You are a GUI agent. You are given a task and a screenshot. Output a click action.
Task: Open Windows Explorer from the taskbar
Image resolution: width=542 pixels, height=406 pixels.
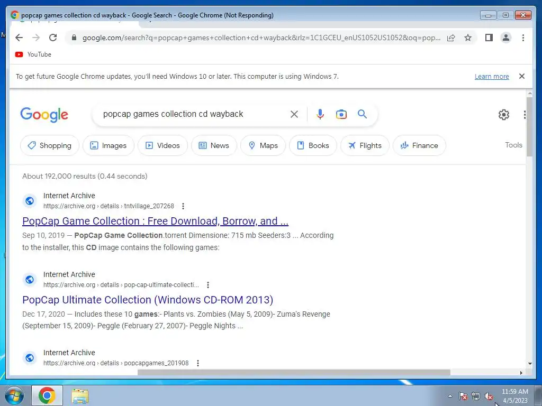pos(80,396)
